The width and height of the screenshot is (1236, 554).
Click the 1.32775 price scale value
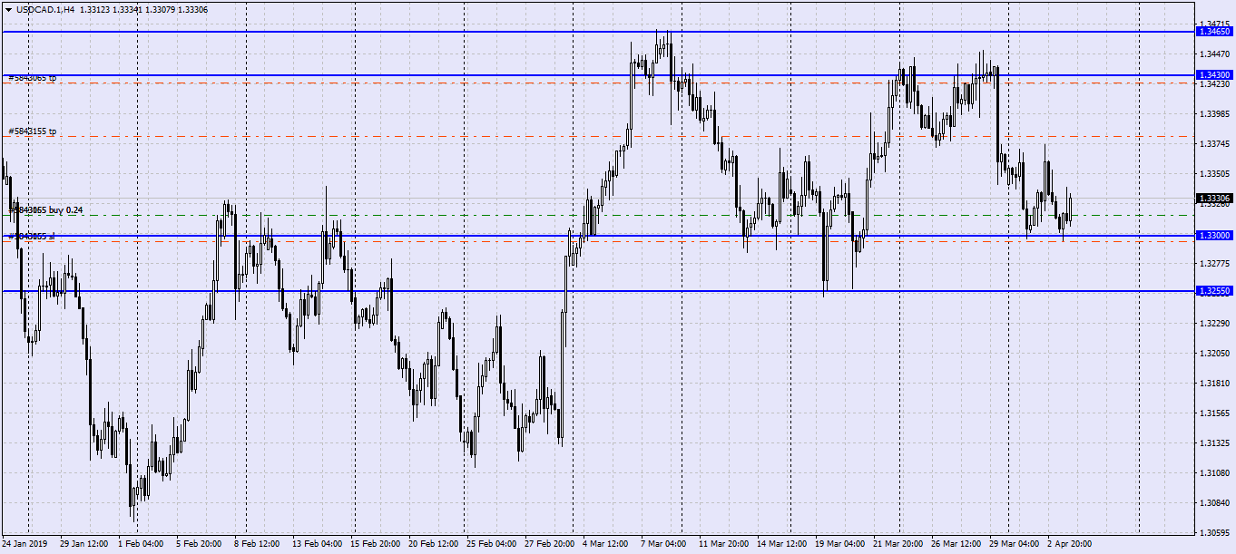coord(1213,263)
